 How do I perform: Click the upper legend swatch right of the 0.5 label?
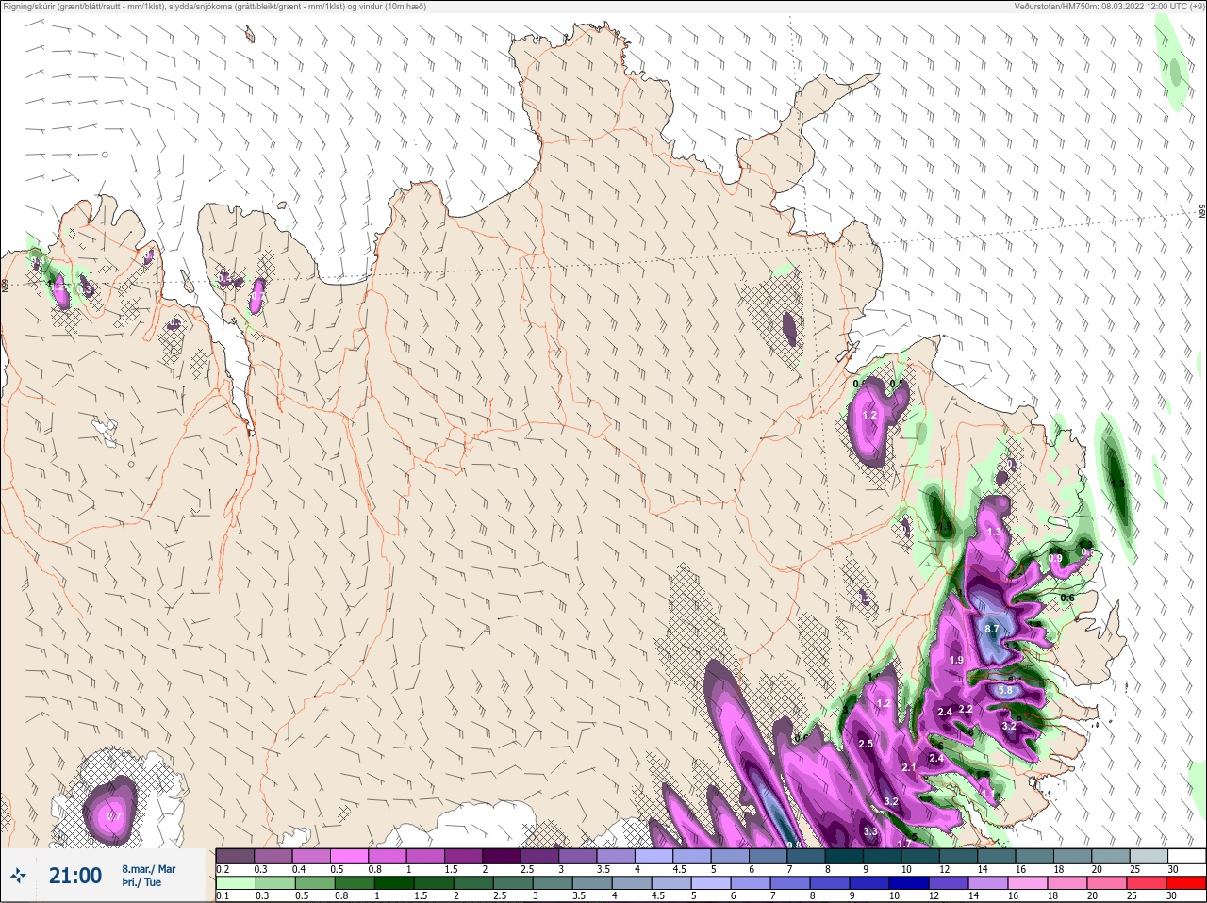point(349,856)
